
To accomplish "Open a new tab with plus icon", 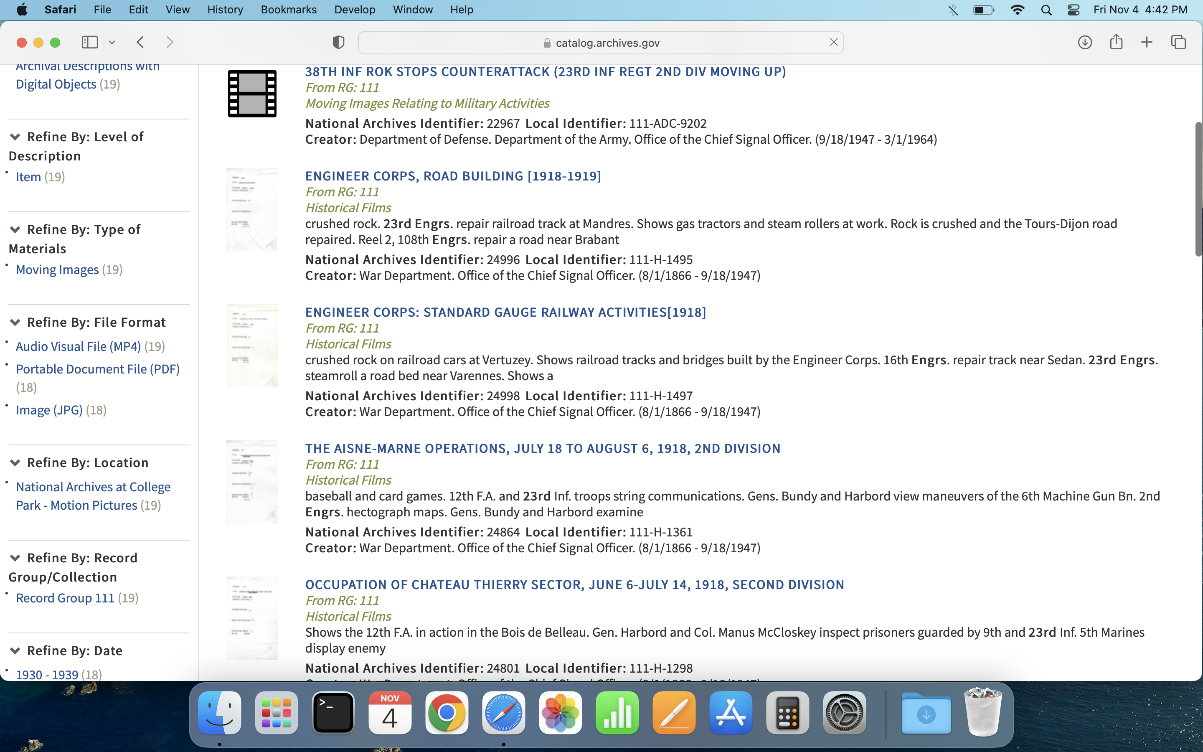I will [1146, 42].
